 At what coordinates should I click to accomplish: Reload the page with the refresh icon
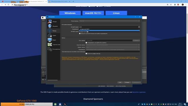(9, 5)
